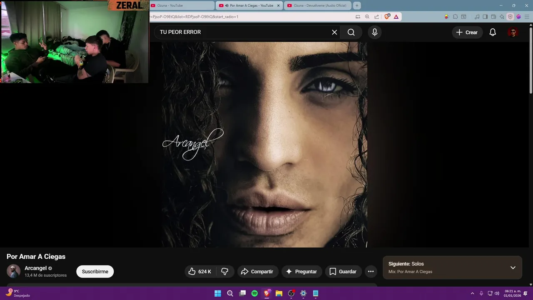Open Settings gear on the taskbar
Viewport: 533px width, 300px height.
coord(303,293)
